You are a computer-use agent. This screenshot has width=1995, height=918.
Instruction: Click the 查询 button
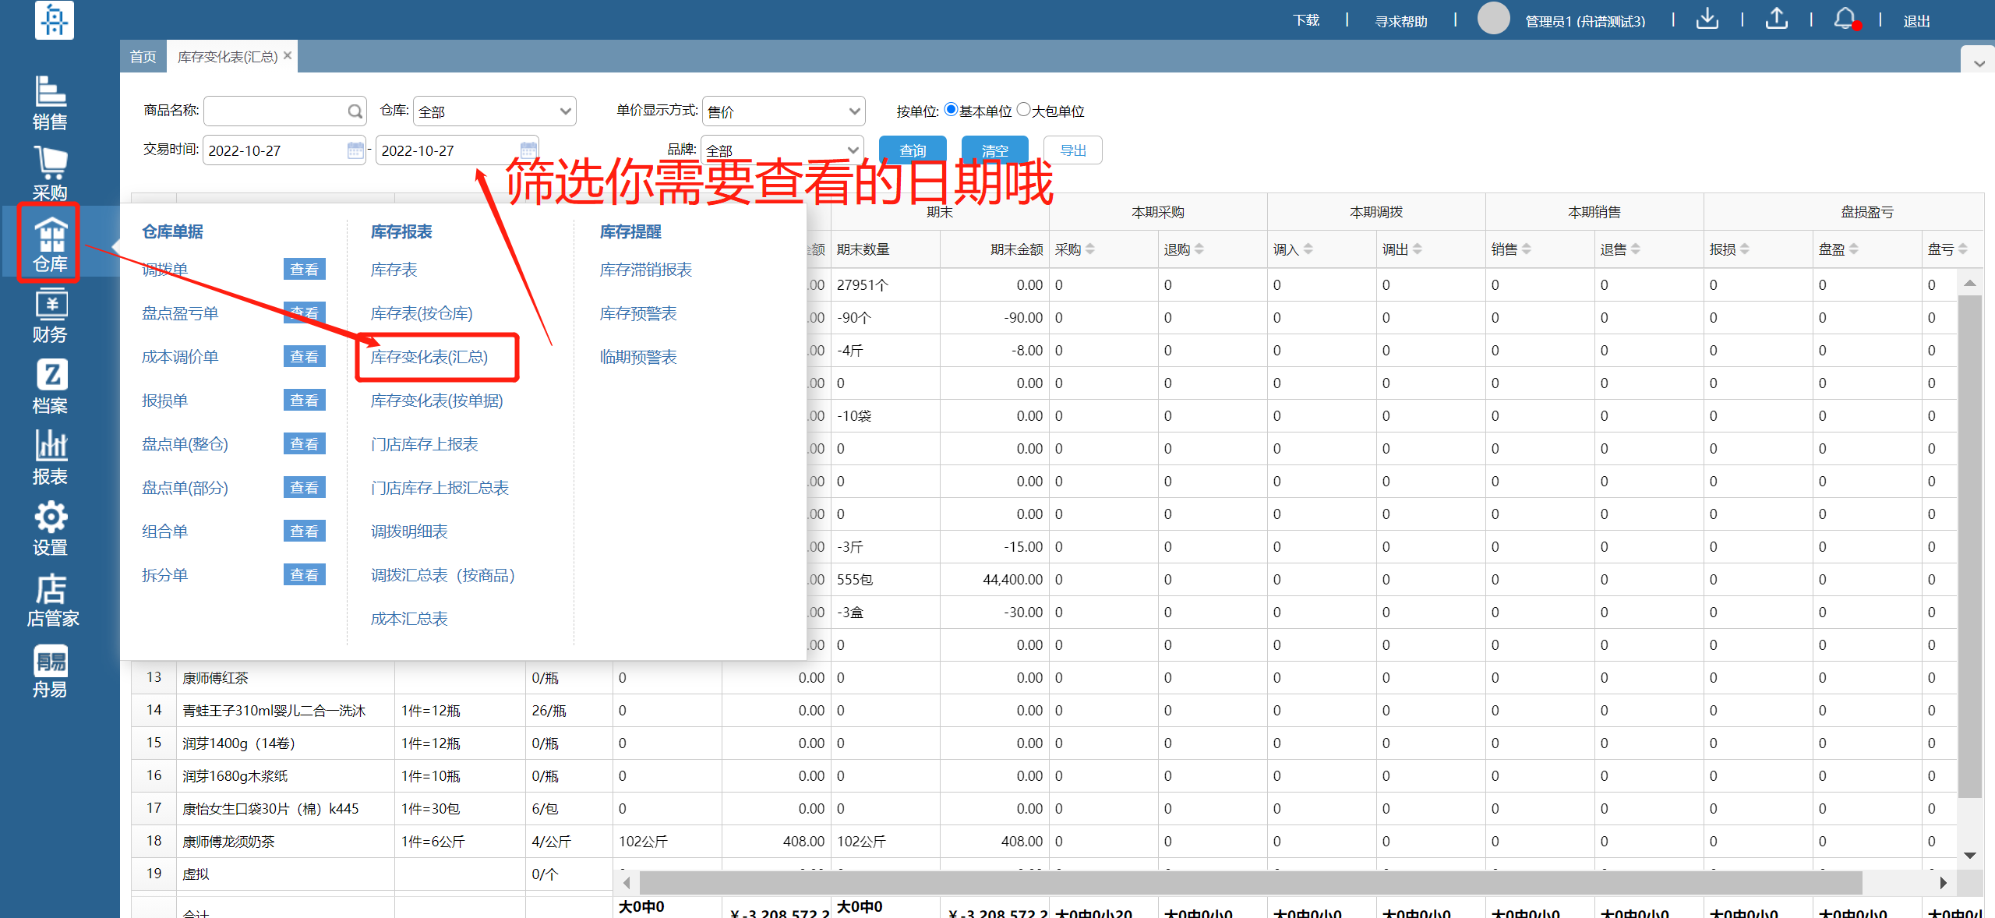coord(913,150)
